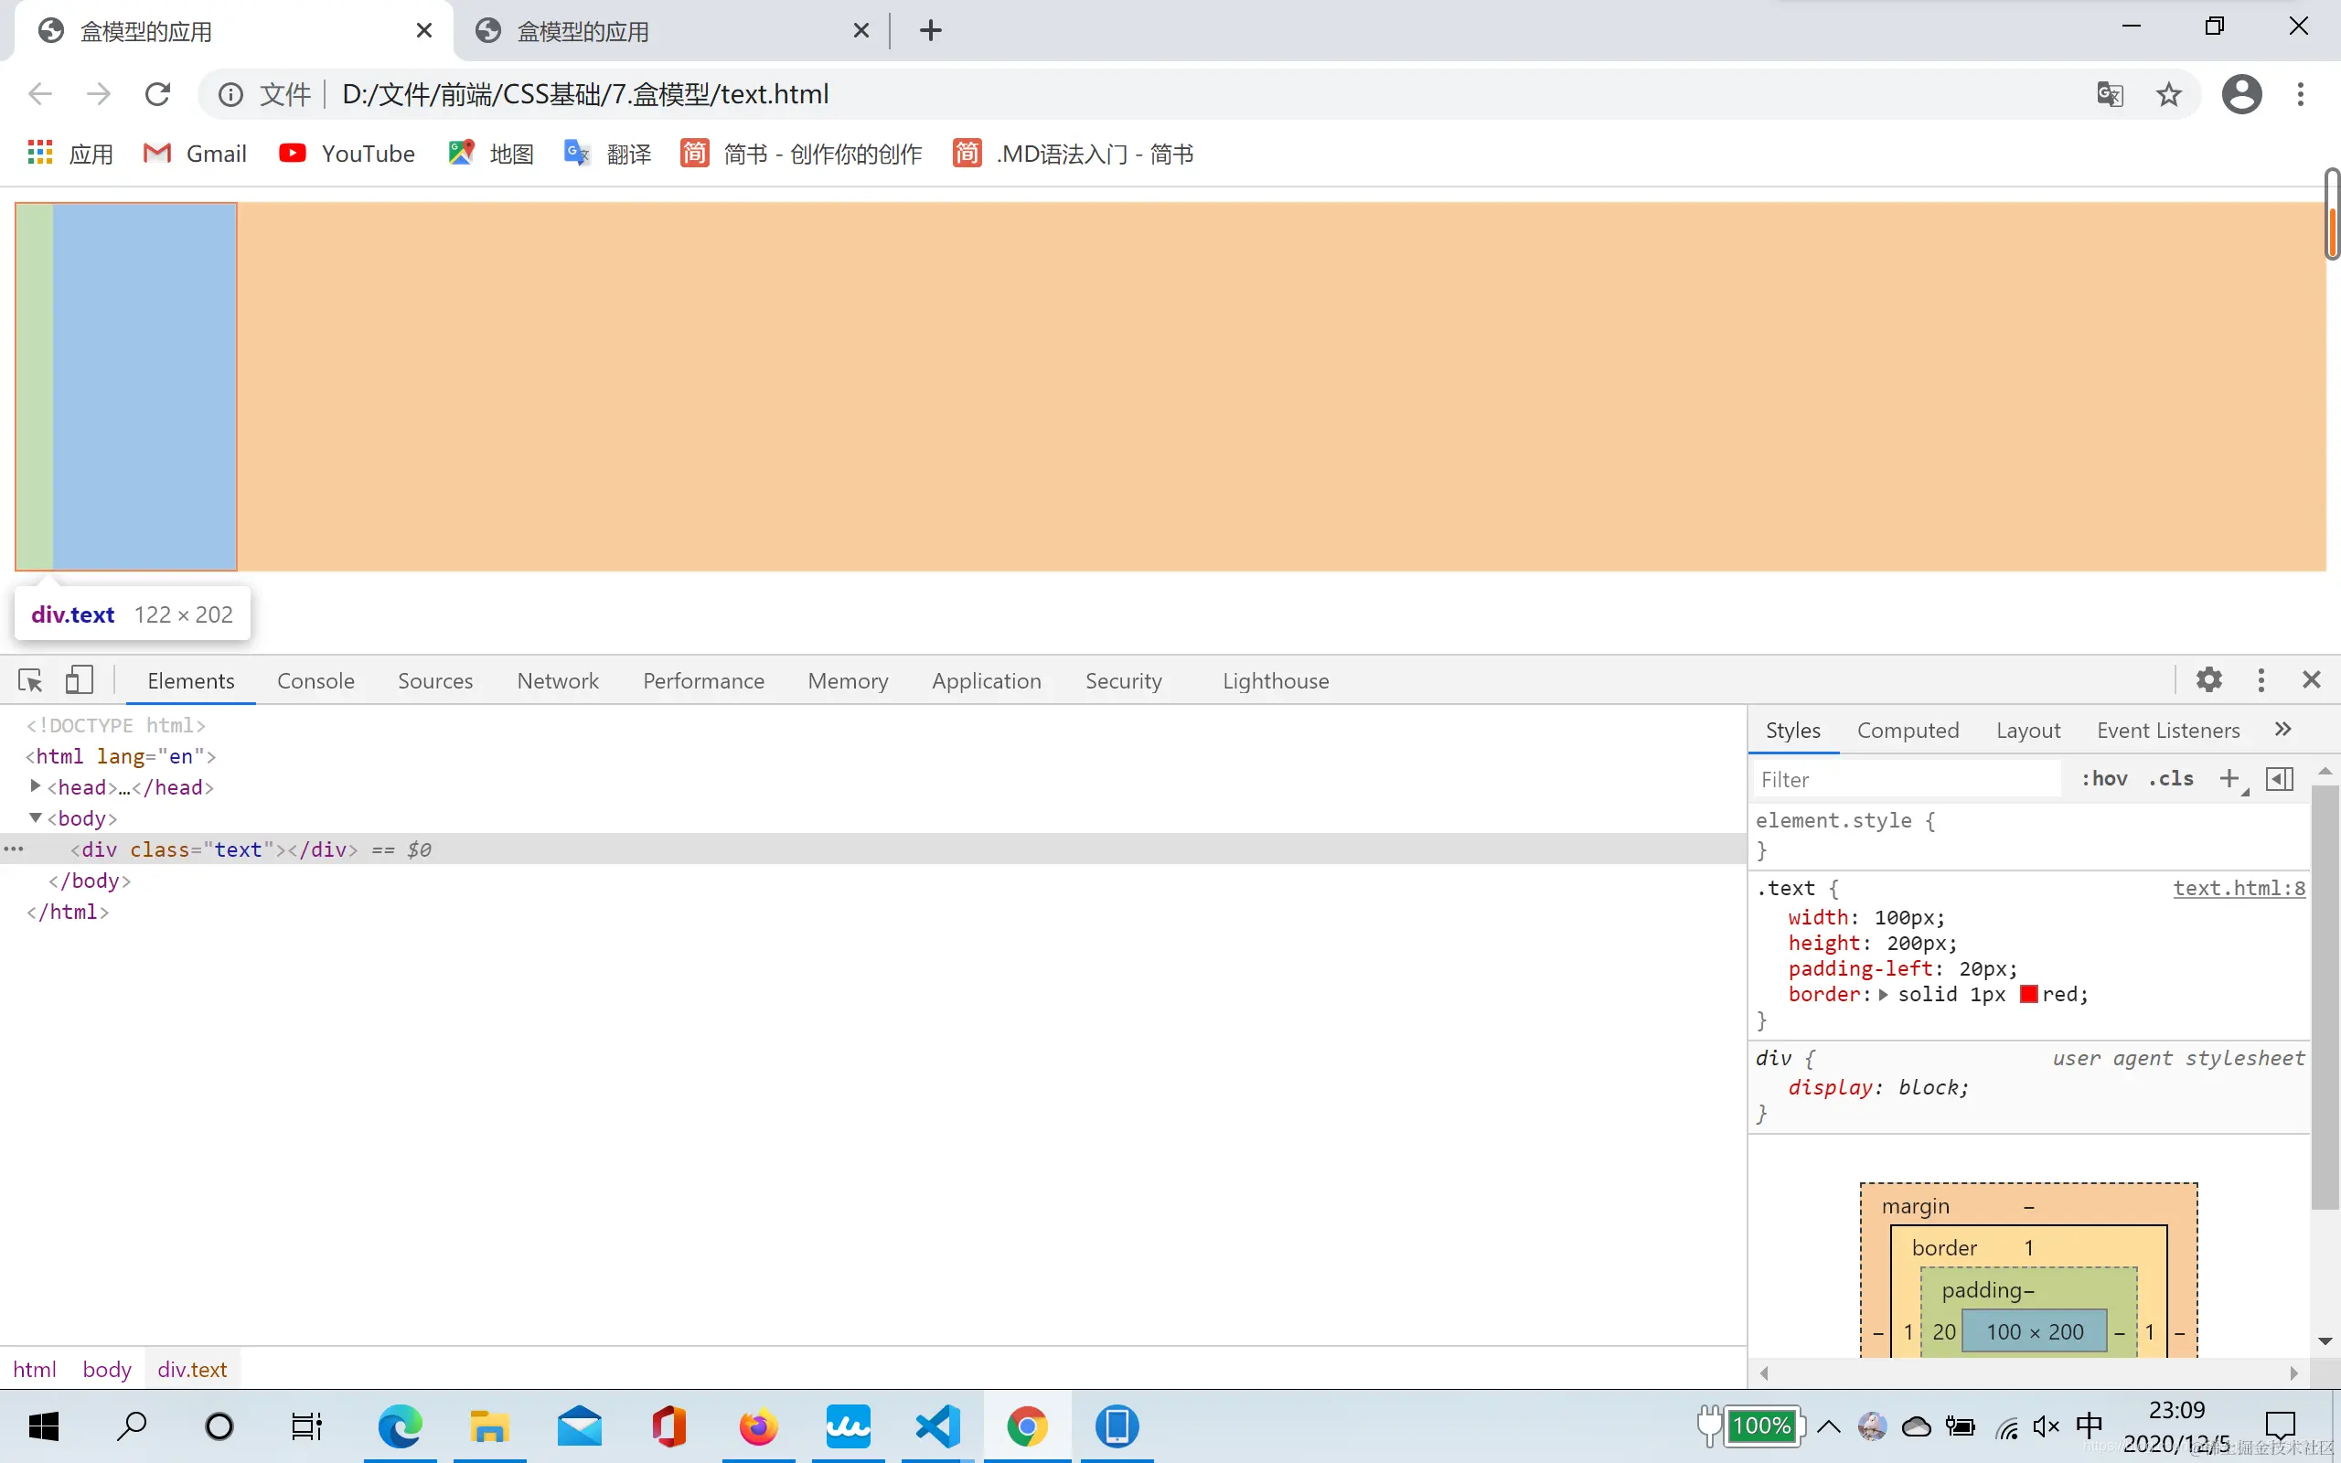Toggle the .cls class editor

point(2171,779)
